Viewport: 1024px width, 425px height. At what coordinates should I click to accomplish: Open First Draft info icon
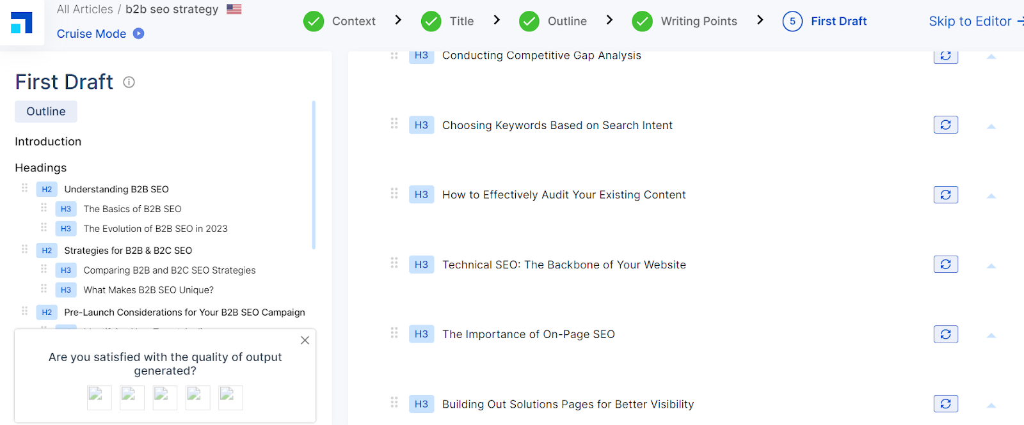coord(129,82)
